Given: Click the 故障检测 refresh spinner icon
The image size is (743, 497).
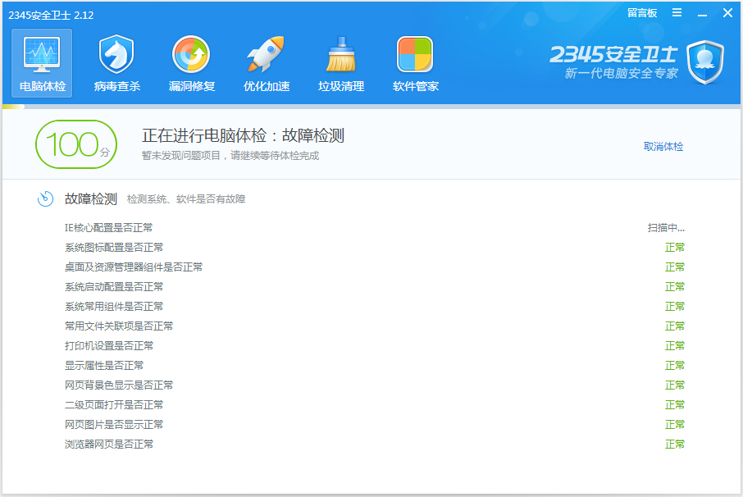Looking at the screenshot, I should (x=43, y=198).
